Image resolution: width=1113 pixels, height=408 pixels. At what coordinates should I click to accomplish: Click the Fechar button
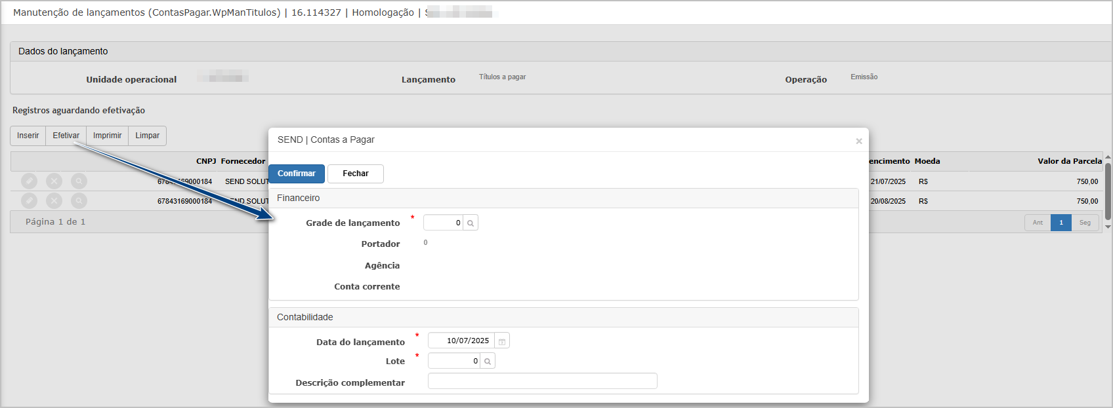(x=356, y=174)
